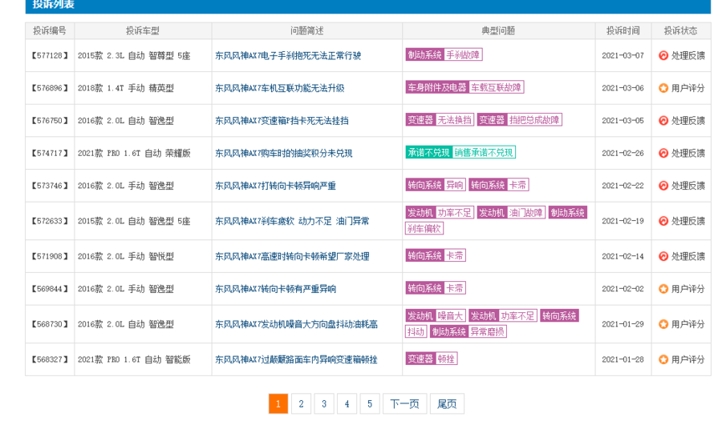Click complaint number 【574717】
This screenshot has width=726, height=421.
(x=50, y=153)
